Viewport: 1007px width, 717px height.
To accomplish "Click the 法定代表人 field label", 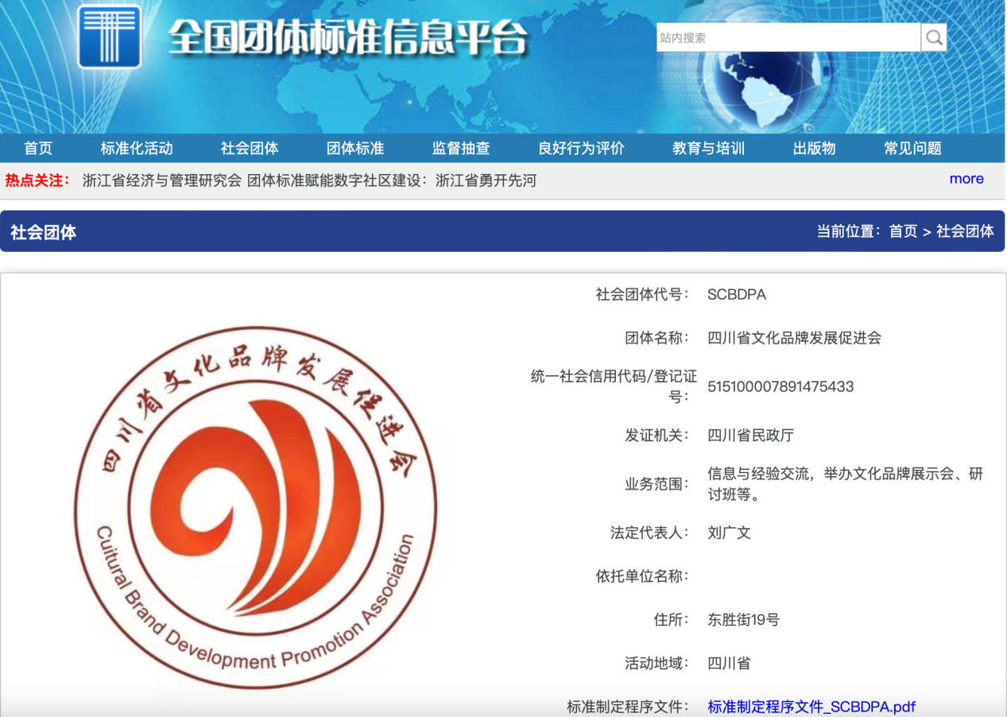I will 649,533.
